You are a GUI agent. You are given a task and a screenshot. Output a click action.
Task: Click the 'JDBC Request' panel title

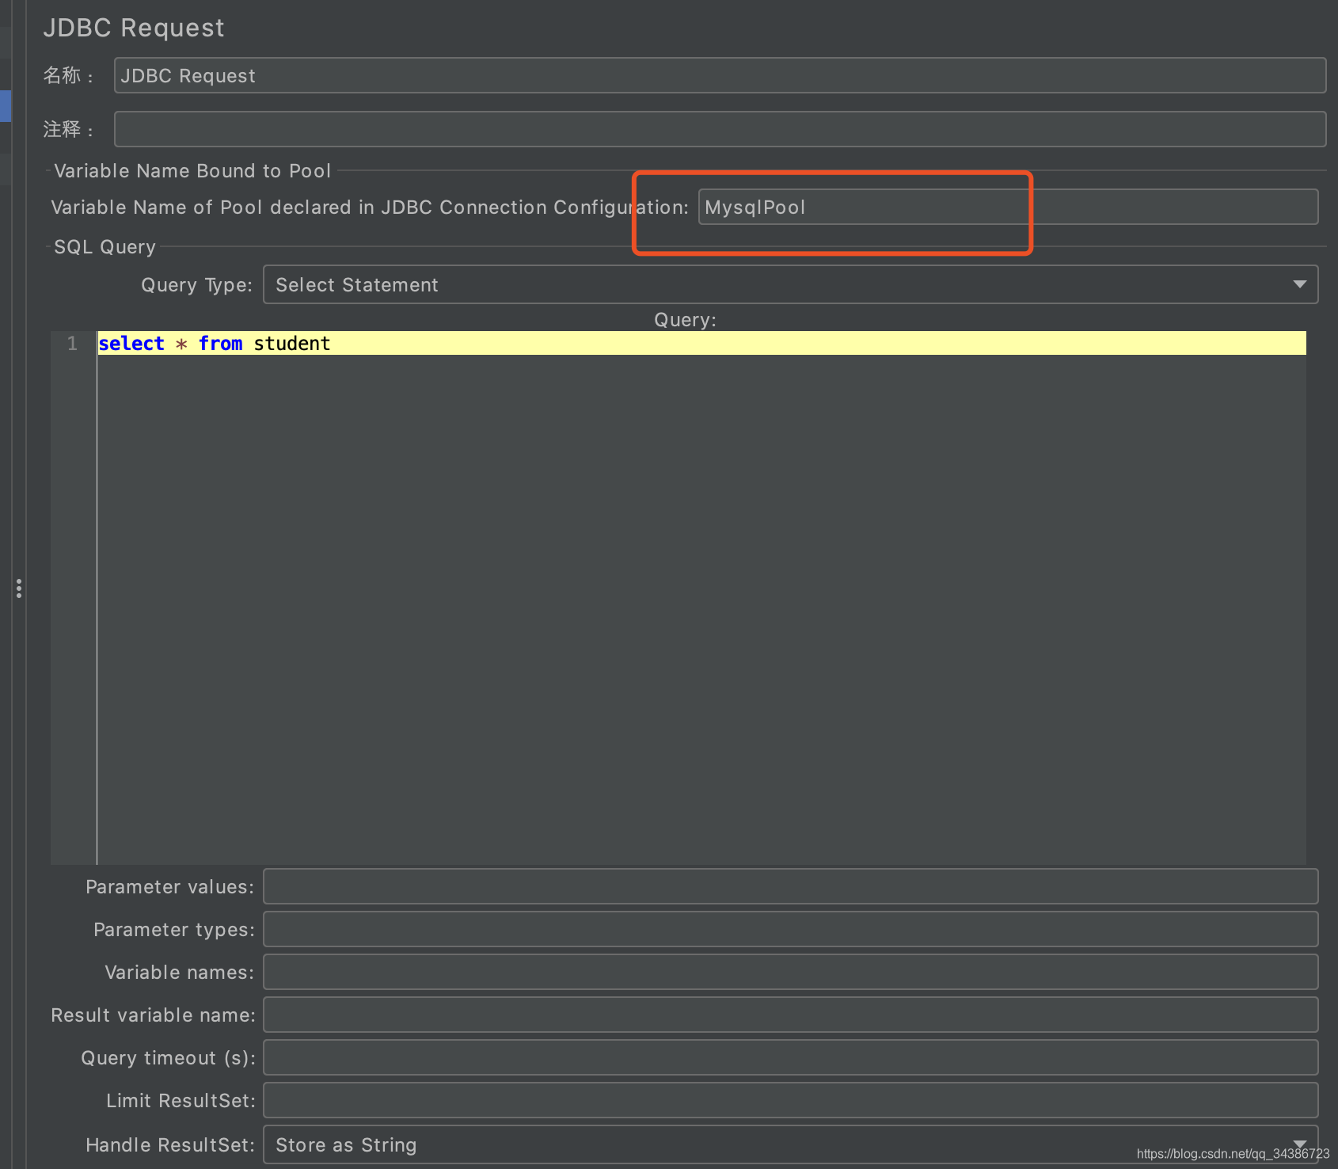(134, 28)
